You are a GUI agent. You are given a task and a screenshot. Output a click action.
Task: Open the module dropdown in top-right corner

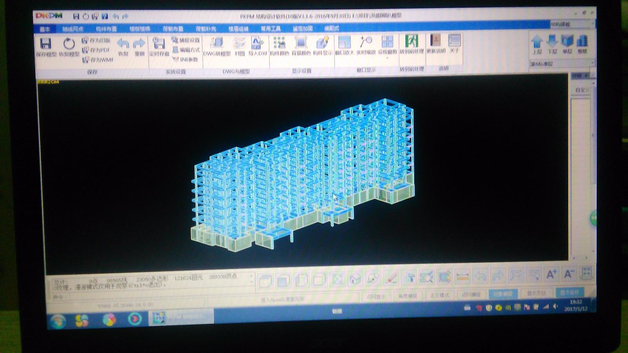click(x=572, y=24)
